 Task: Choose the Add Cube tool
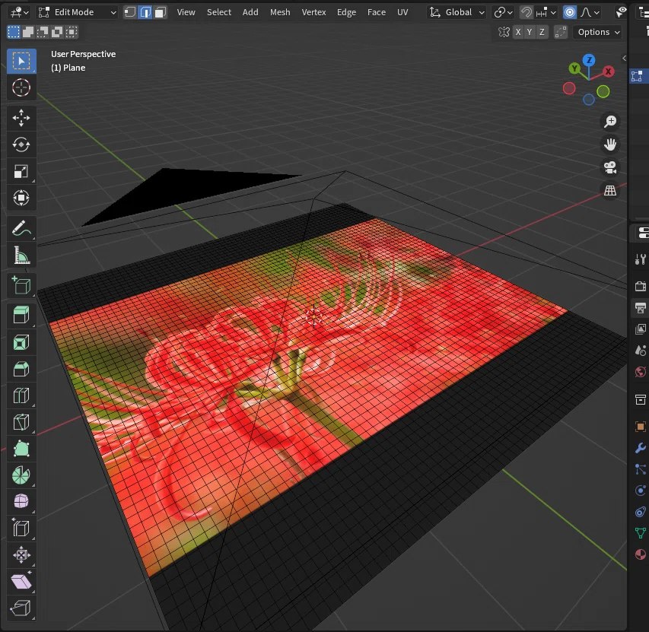[x=21, y=285]
